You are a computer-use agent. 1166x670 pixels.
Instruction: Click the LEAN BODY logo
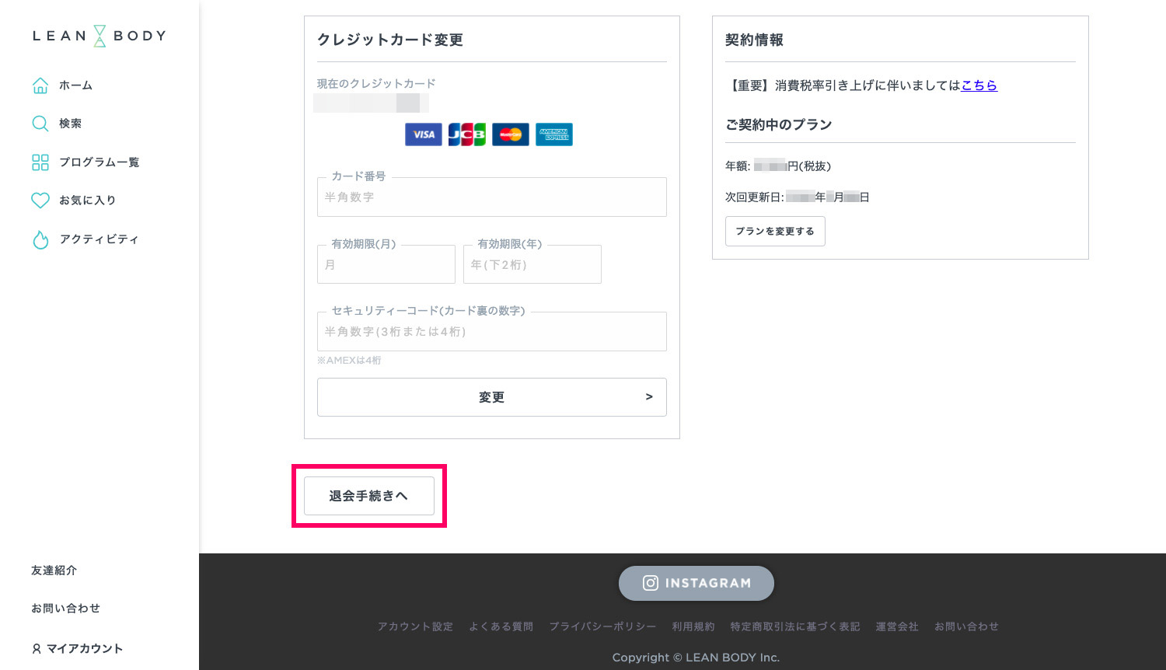point(99,36)
